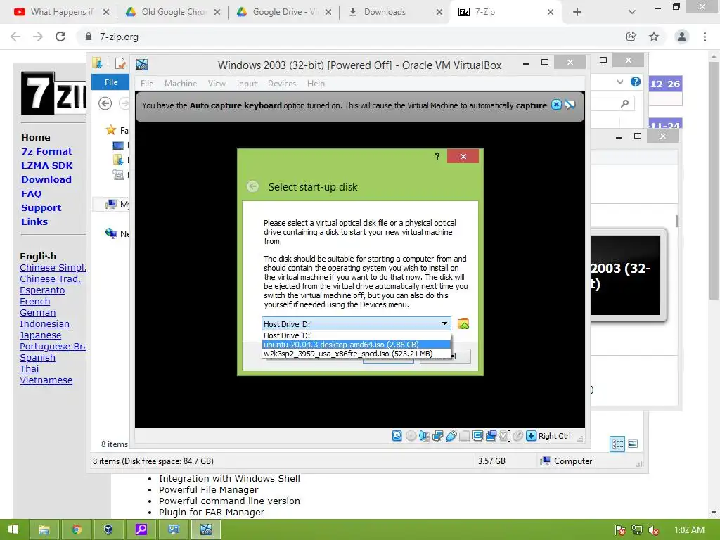Select Host Drive 'D:' from the list
Image resolution: width=720 pixels, height=540 pixels.
pyautogui.click(x=356, y=335)
